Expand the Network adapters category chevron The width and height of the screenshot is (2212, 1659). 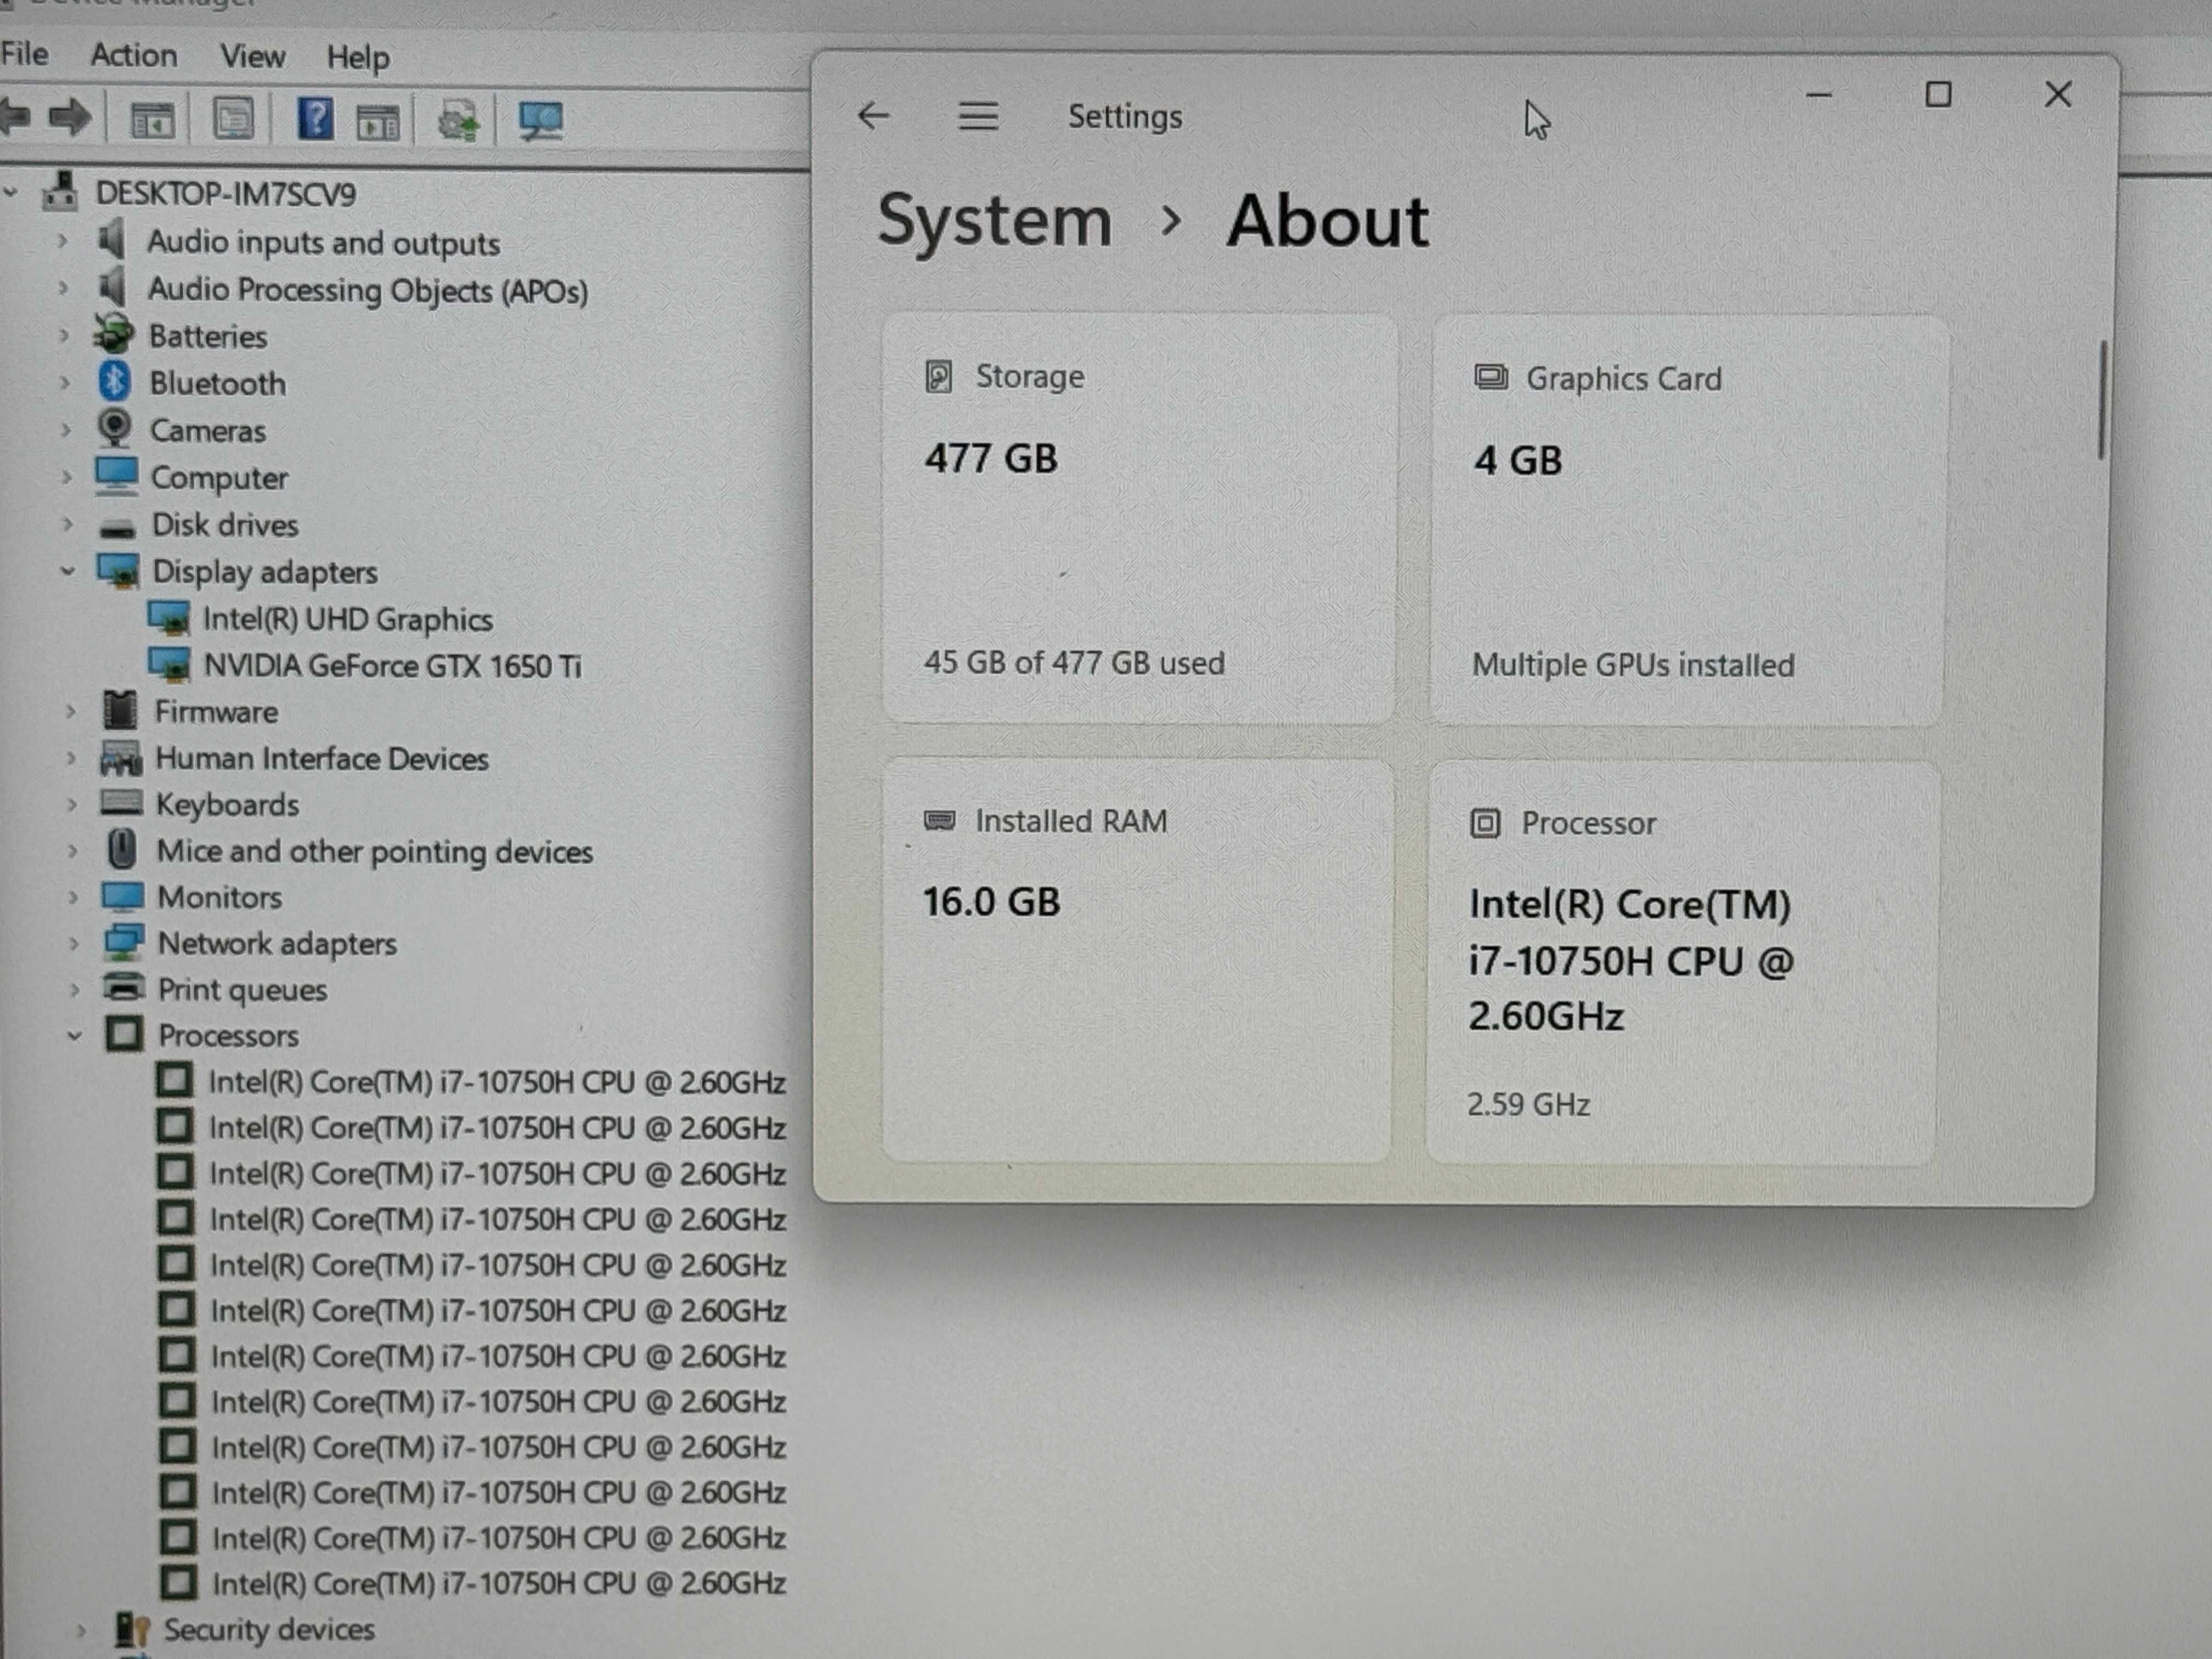[73, 944]
